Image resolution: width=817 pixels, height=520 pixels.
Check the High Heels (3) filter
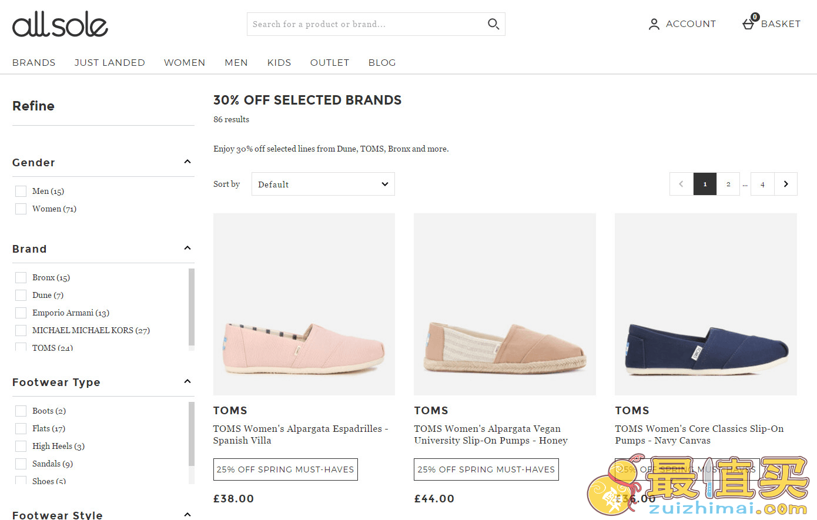tap(21, 446)
